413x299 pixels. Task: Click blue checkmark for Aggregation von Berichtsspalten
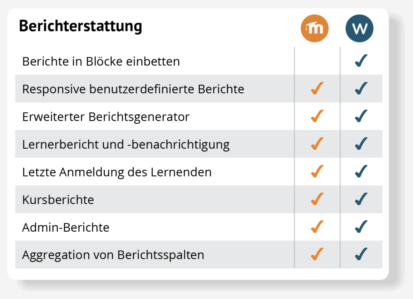(361, 254)
